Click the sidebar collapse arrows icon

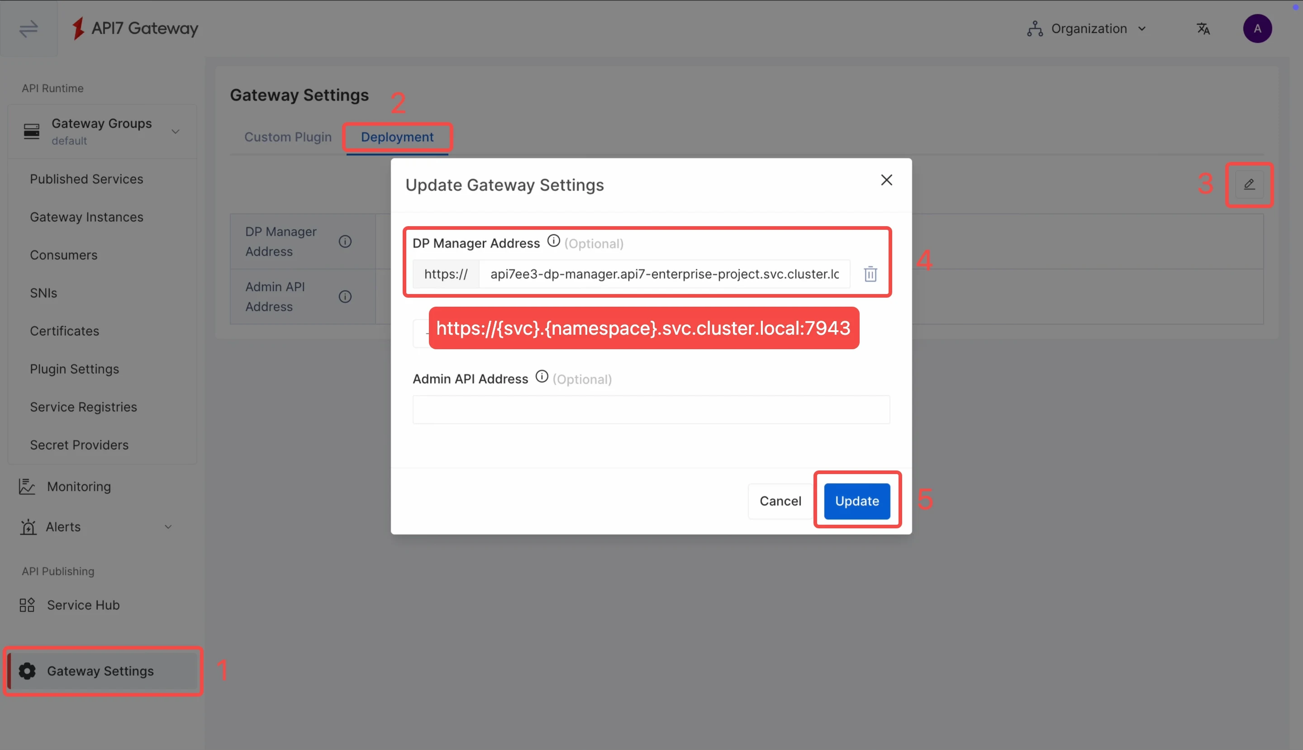(29, 28)
